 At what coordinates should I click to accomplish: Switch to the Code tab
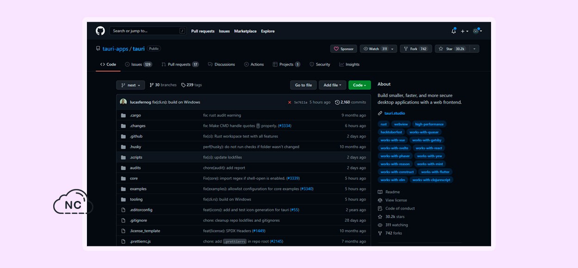coord(108,64)
